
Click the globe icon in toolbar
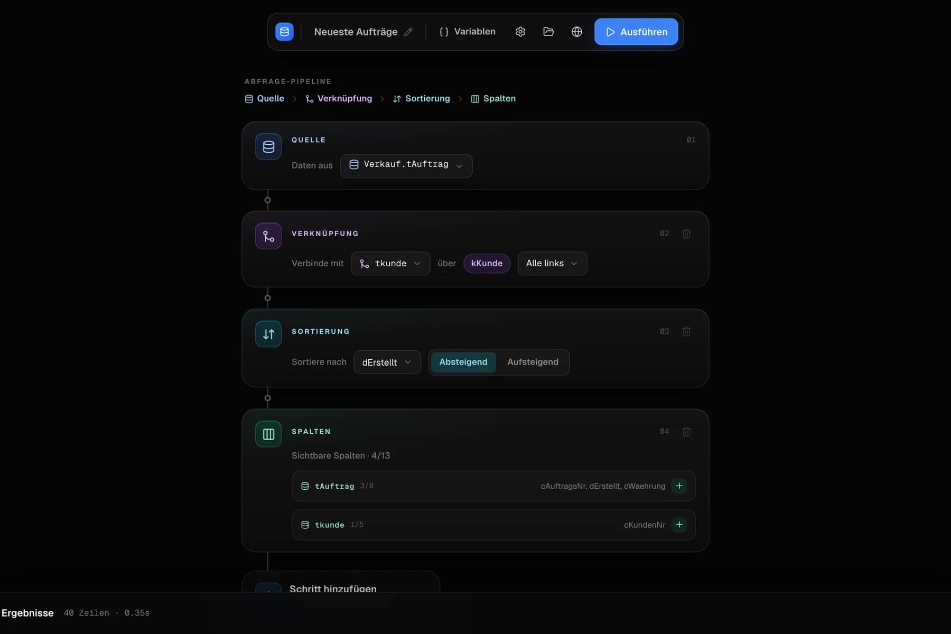[577, 32]
